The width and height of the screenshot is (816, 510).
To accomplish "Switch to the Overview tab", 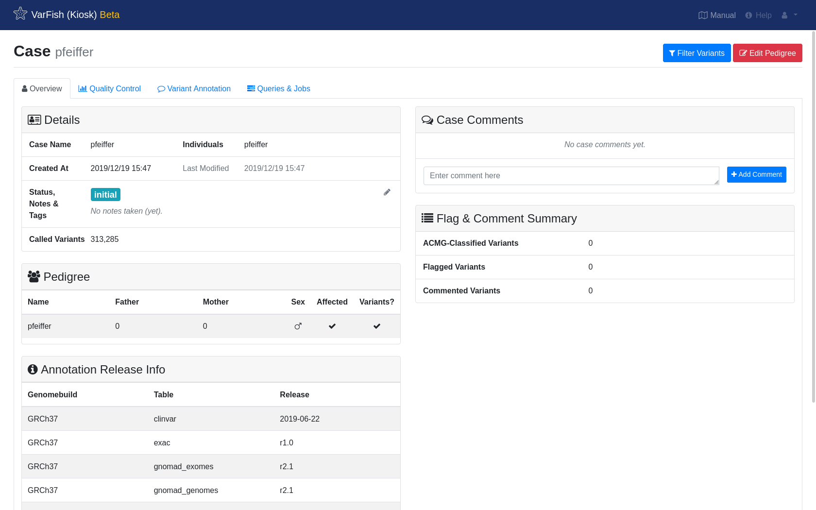I will coord(42,88).
